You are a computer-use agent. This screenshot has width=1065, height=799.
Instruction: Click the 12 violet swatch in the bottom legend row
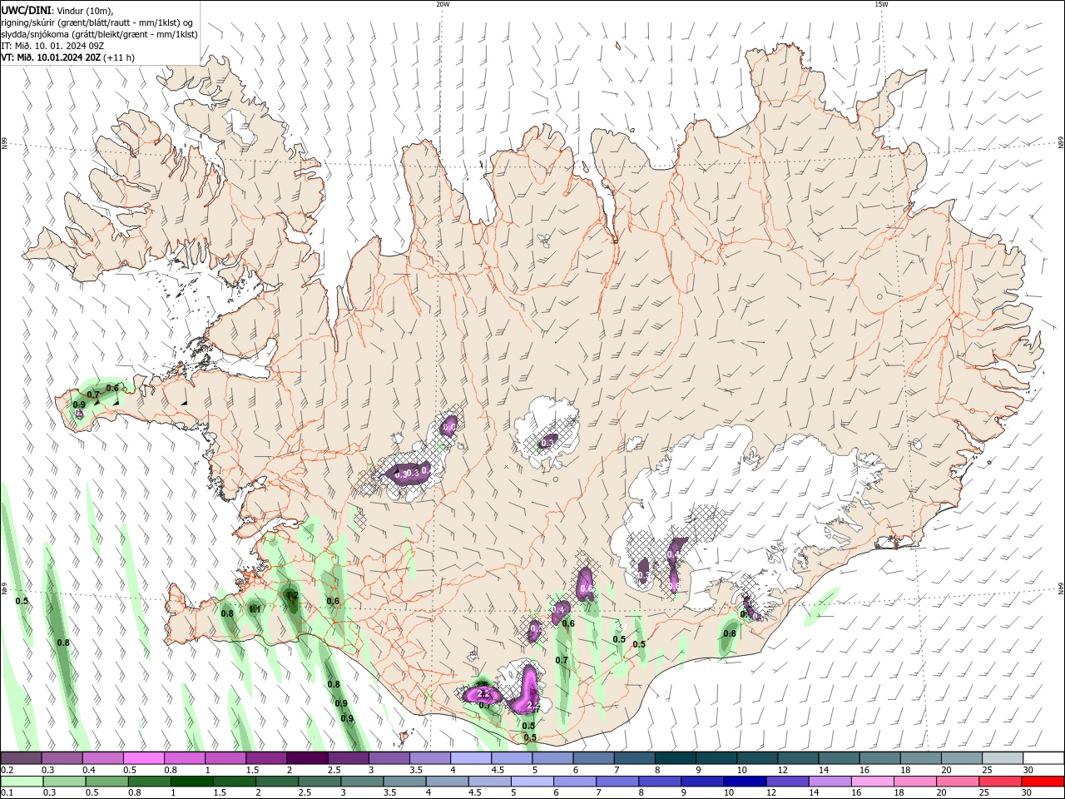click(x=788, y=781)
